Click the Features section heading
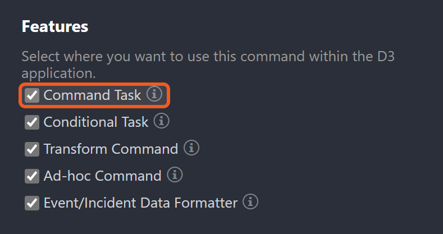443x234 pixels. pos(55,26)
